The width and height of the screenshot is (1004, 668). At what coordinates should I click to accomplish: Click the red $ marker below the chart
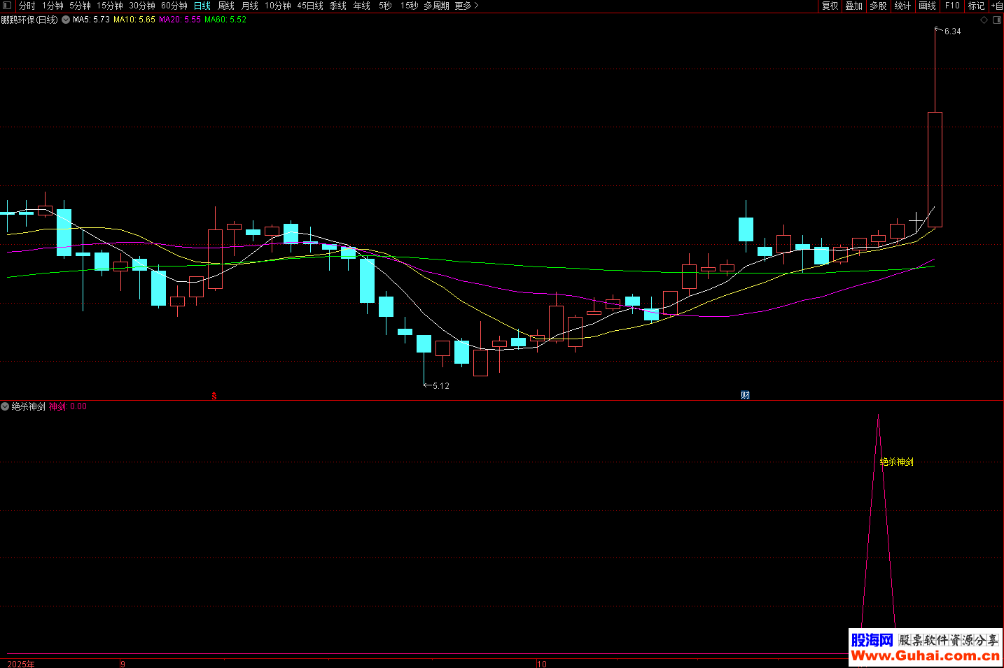[214, 396]
